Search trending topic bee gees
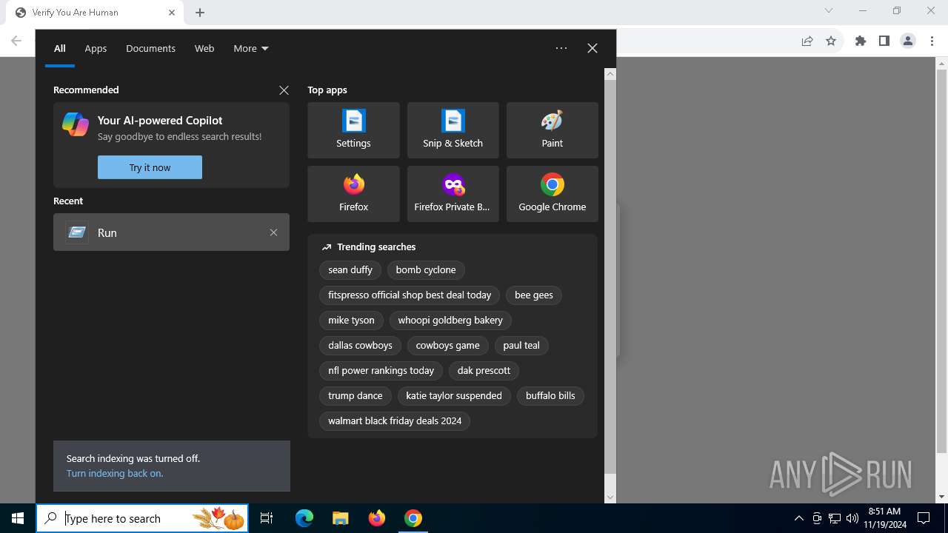This screenshot has height=533, width=948. [x=534, y=295]
